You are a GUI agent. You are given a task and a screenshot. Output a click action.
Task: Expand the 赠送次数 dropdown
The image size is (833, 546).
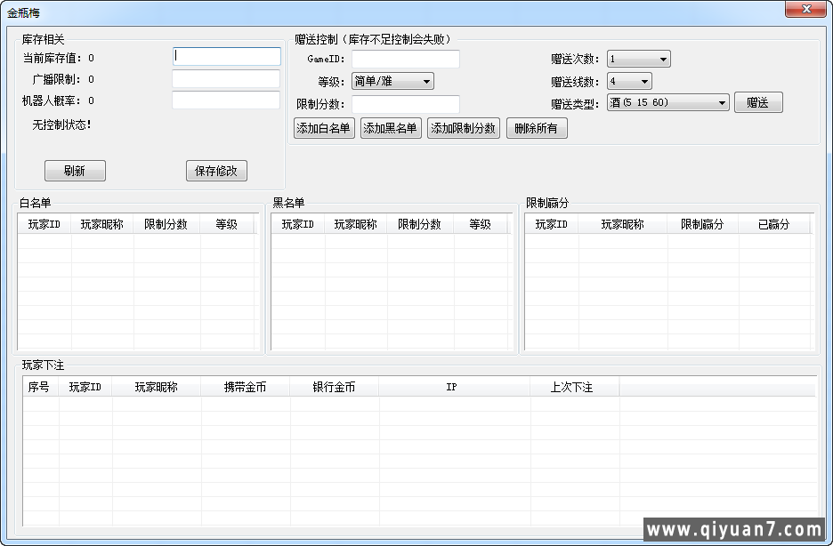pos(638,60)
